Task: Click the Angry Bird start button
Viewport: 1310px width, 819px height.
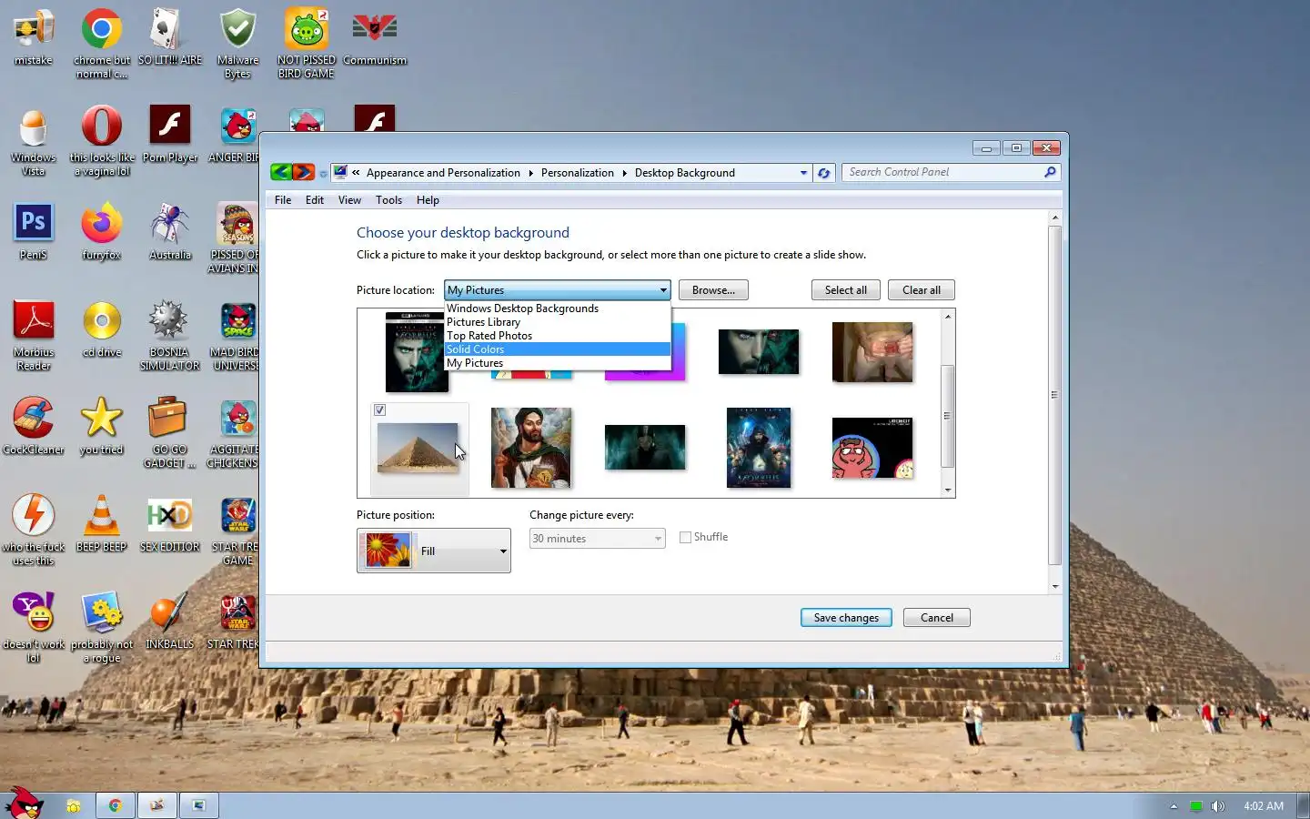Action: tap(24, 804)
